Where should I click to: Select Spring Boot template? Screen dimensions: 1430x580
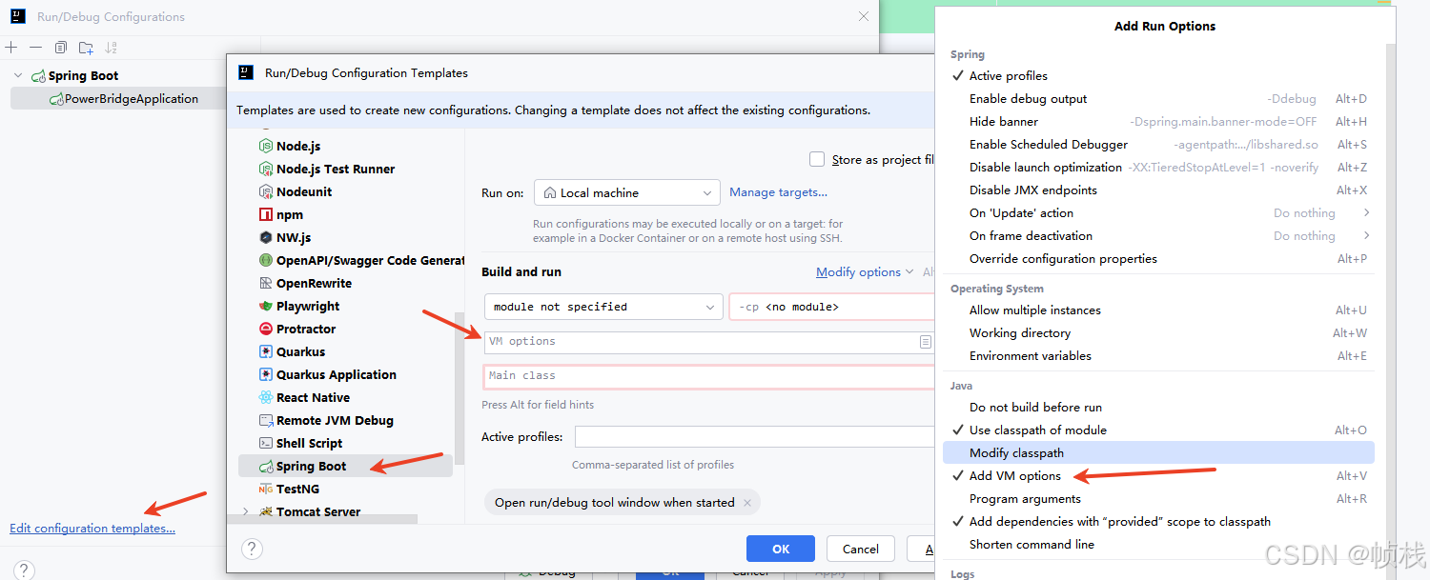(x=345, y=466)
